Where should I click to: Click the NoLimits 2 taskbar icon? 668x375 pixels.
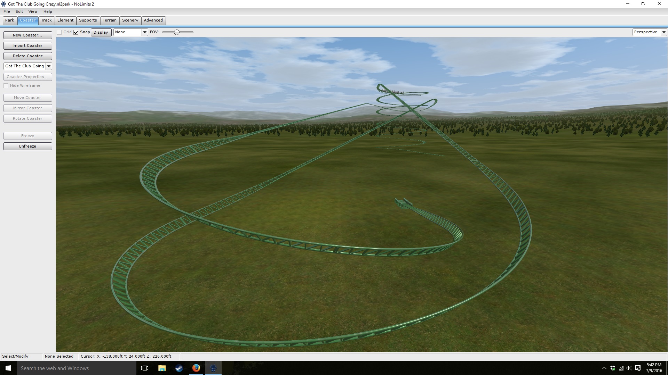213,368
